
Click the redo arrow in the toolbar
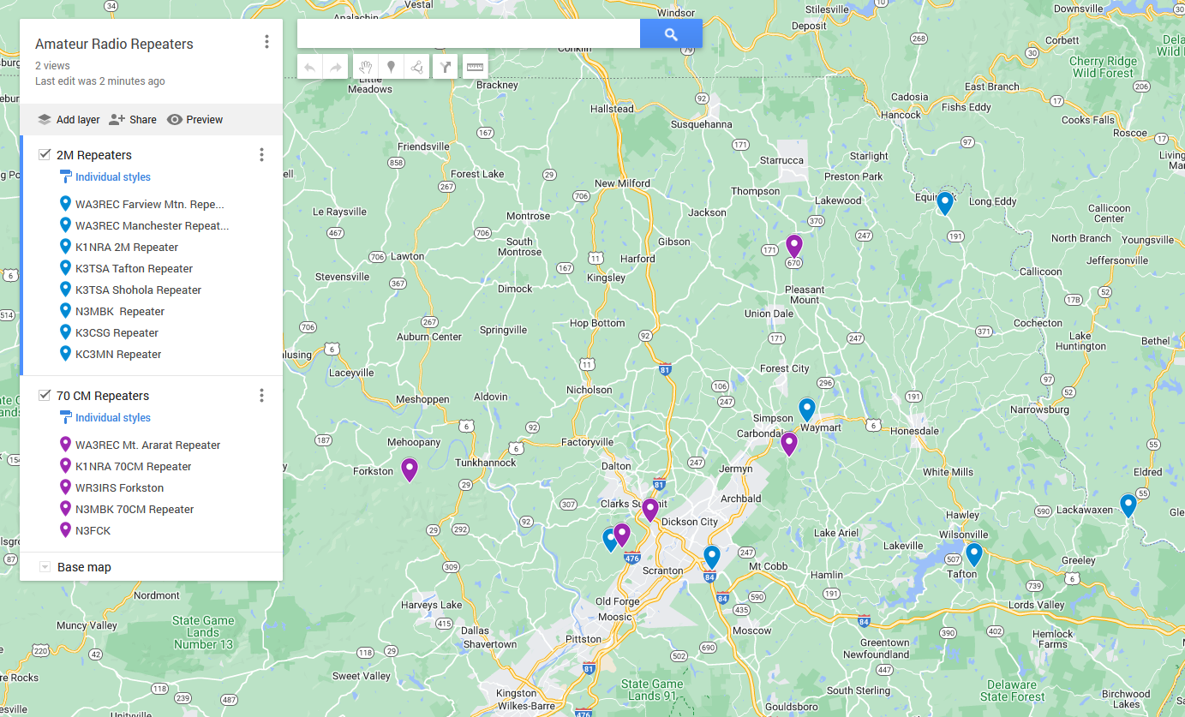pyautogui.click(x=336, y=67)
